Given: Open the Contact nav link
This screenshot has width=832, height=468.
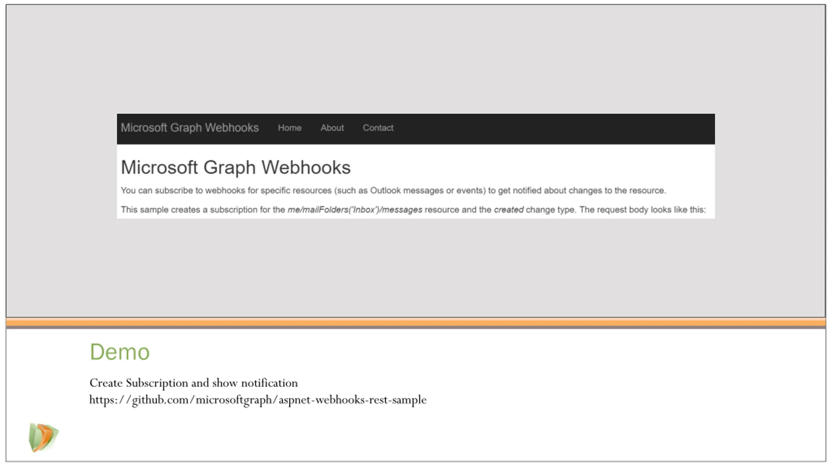Looking at the screenshot, I should tap(378, 128).
